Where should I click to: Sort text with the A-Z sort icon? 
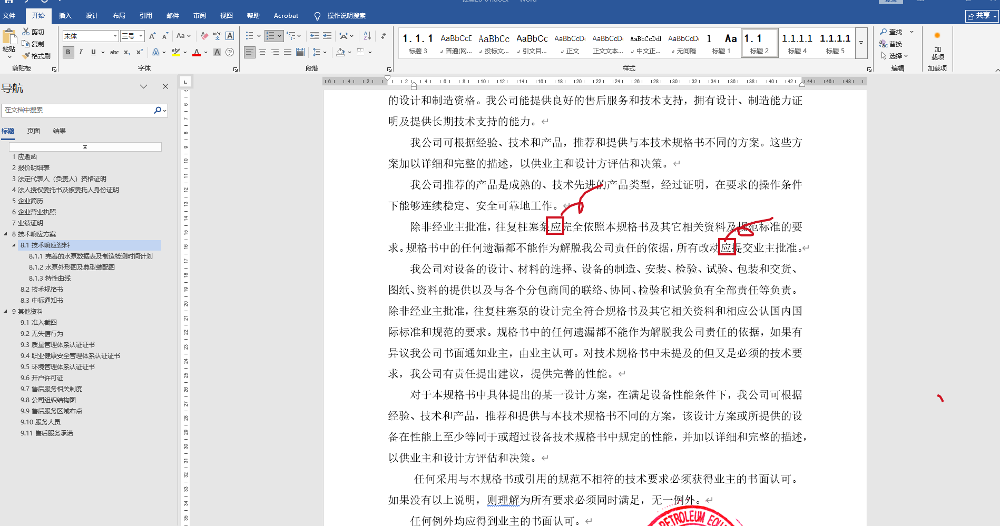coord(367,36)
